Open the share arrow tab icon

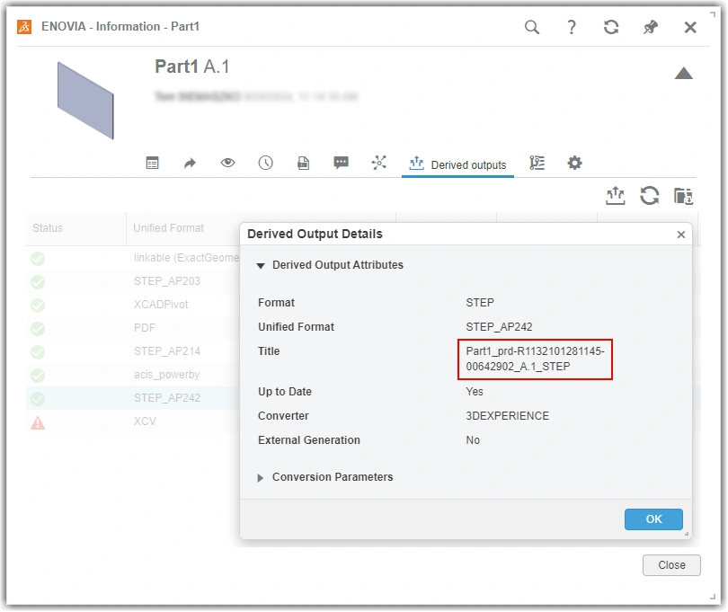pyautogui.click(x=190, y=163)
